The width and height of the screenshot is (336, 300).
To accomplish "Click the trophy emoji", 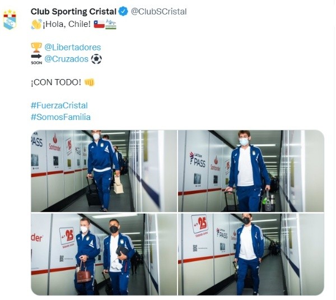I will pyautogui.click(x=36, y=48).
